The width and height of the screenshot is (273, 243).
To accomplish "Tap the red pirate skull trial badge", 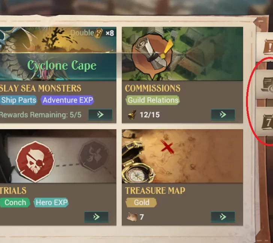I will pyautogui.click(x=35, y=161).
